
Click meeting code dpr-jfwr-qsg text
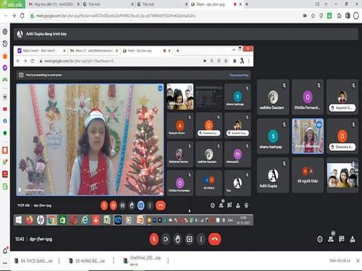point(41,239)
